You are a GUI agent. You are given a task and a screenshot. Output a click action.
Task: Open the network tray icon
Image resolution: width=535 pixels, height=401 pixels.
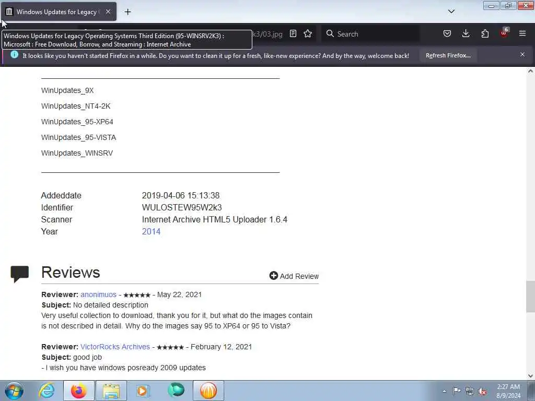470,391
